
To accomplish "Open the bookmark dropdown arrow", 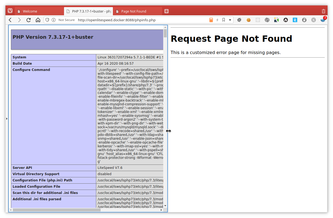I will (230, 20).
